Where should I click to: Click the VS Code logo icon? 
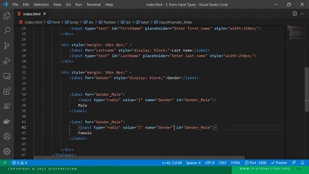[5, 4]
